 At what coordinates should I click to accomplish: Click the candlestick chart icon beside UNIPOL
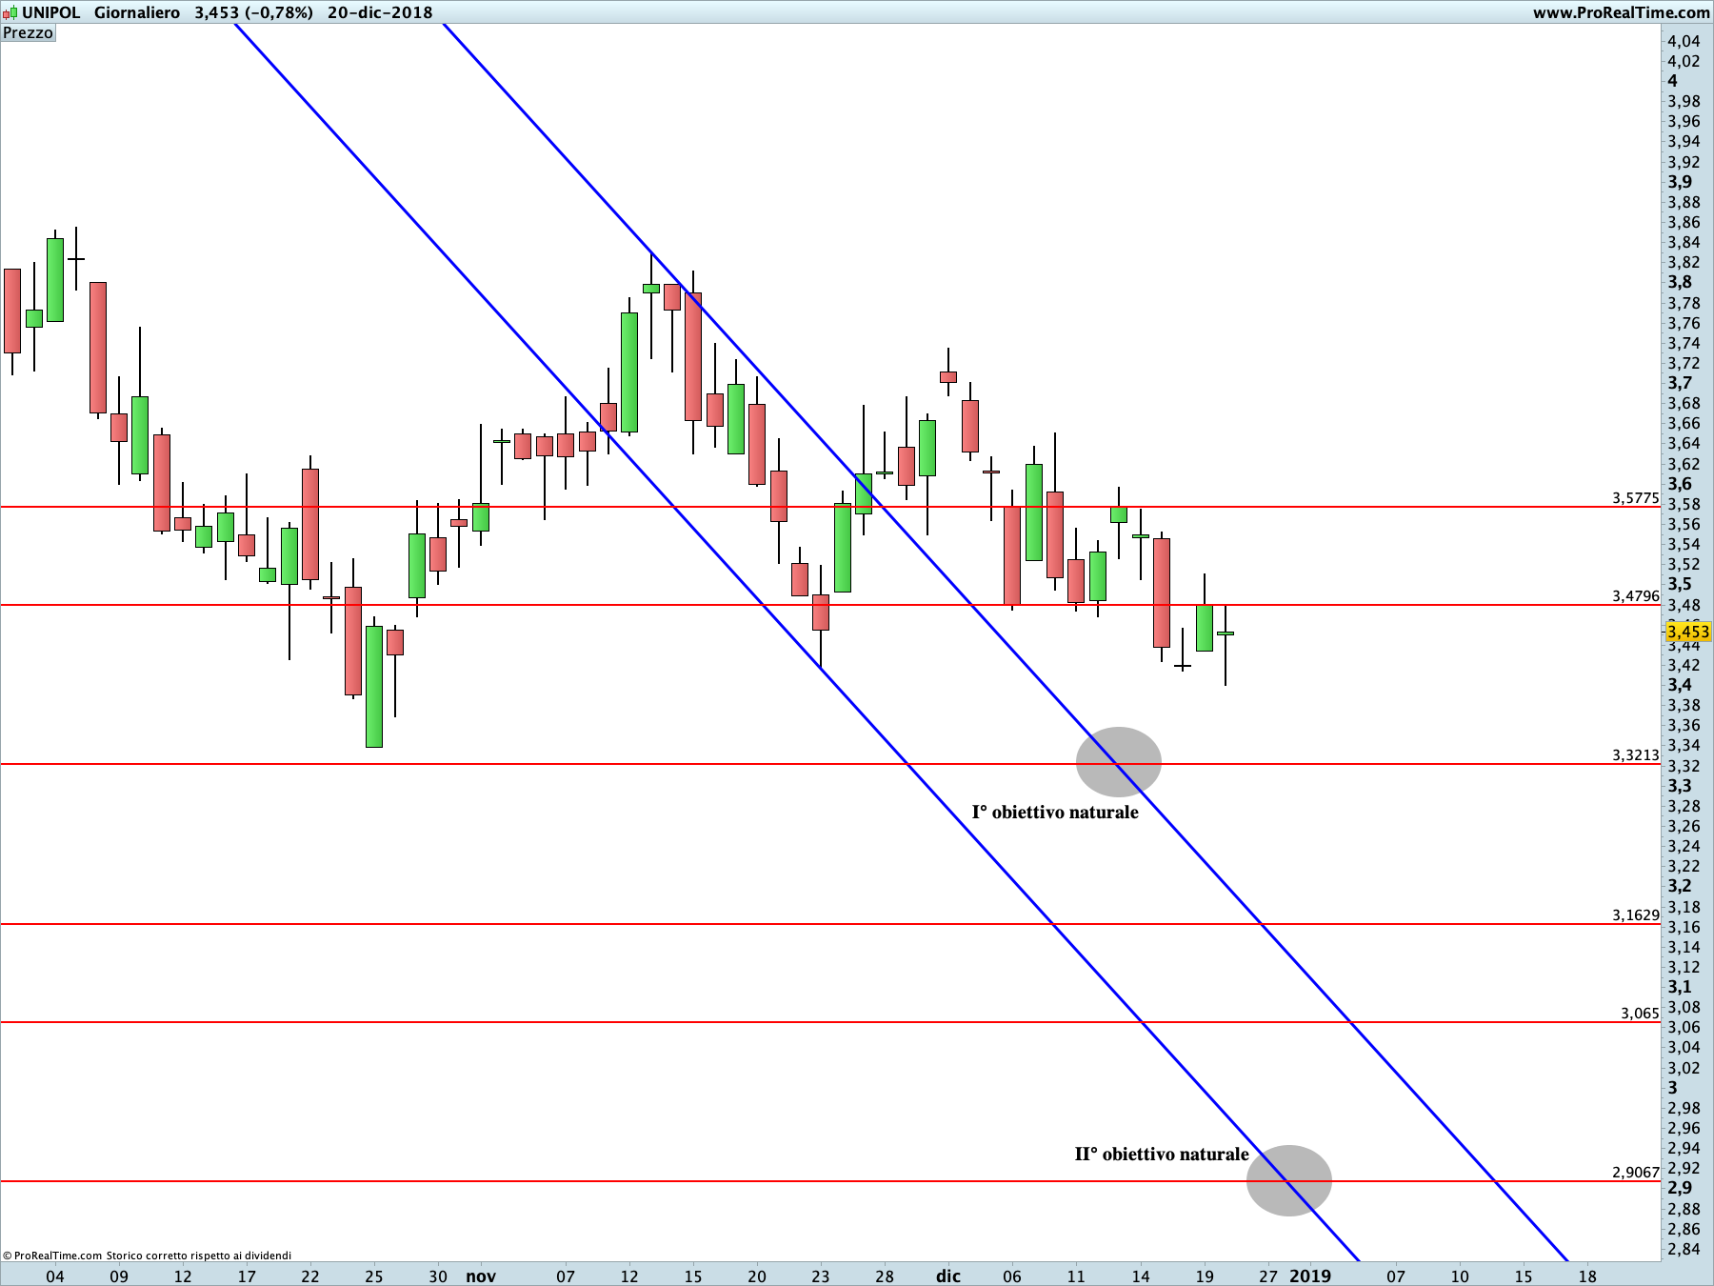tap(10, 12)
